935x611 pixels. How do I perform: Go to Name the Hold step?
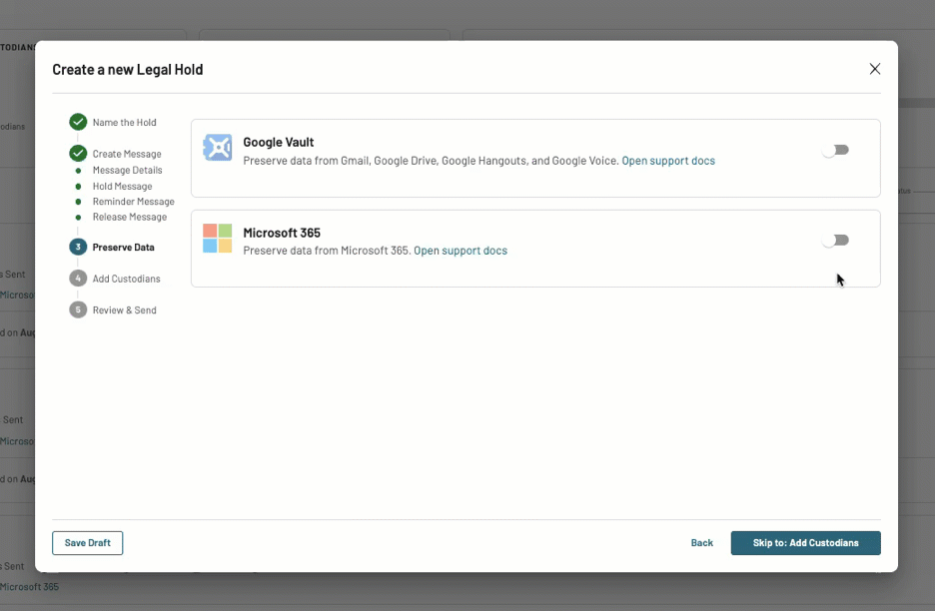(x=124, y=122)
